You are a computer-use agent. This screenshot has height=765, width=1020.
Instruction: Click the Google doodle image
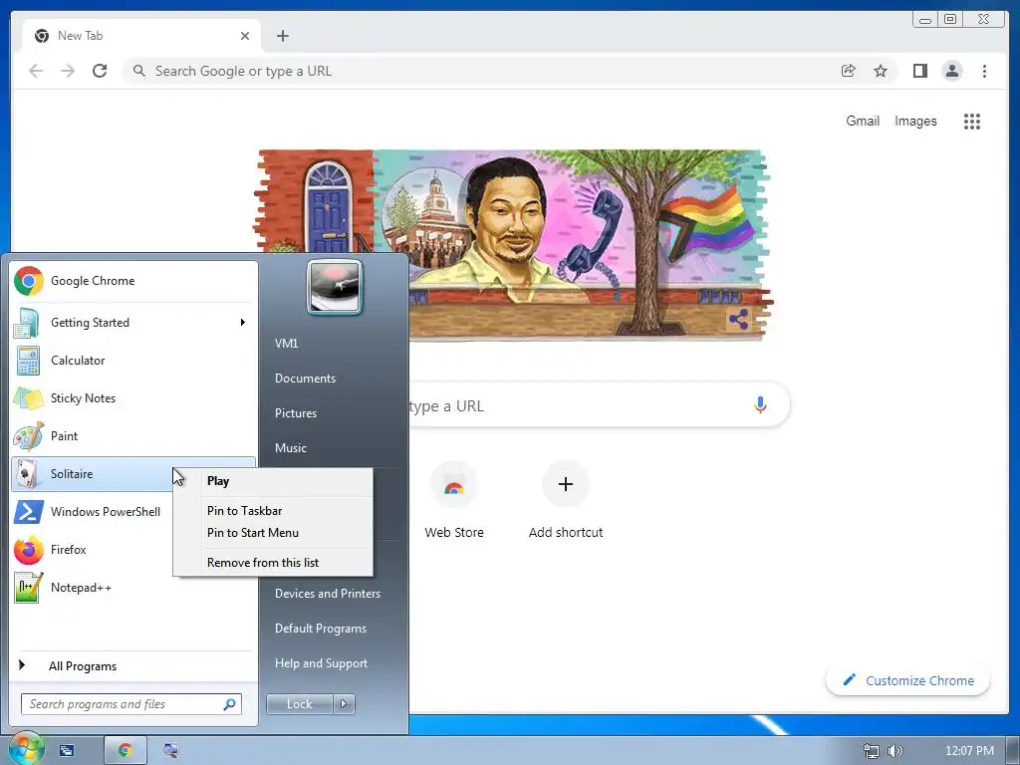[513, 245]
